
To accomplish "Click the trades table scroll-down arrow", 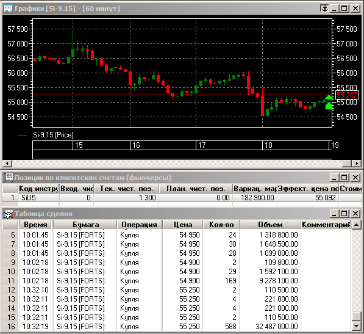I will coord(356,326).
